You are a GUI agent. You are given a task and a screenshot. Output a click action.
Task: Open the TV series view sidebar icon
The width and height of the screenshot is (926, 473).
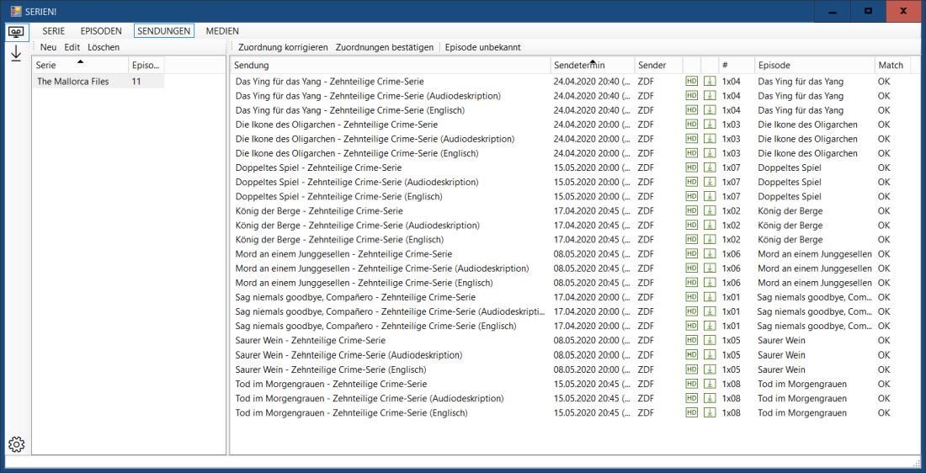(16, 32)
